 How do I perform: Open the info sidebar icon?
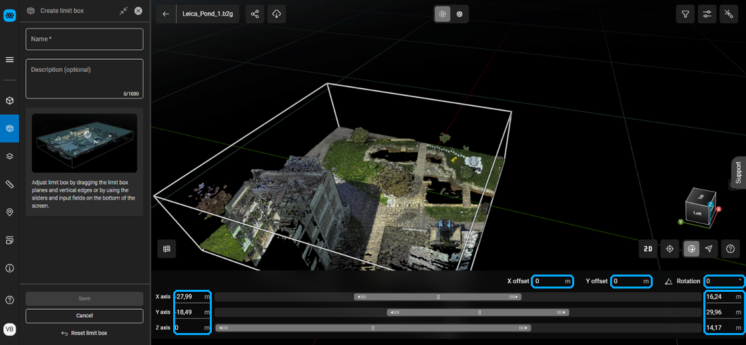(x=9, y=268)
